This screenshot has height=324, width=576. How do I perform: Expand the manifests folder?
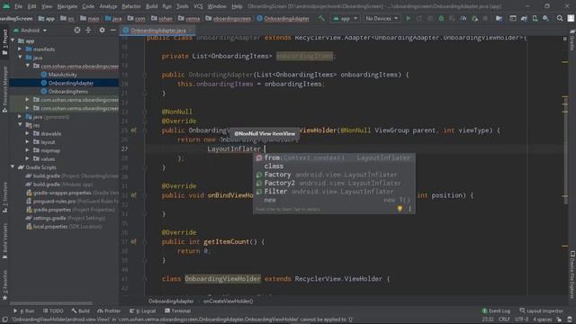click(x=20, y=49)
